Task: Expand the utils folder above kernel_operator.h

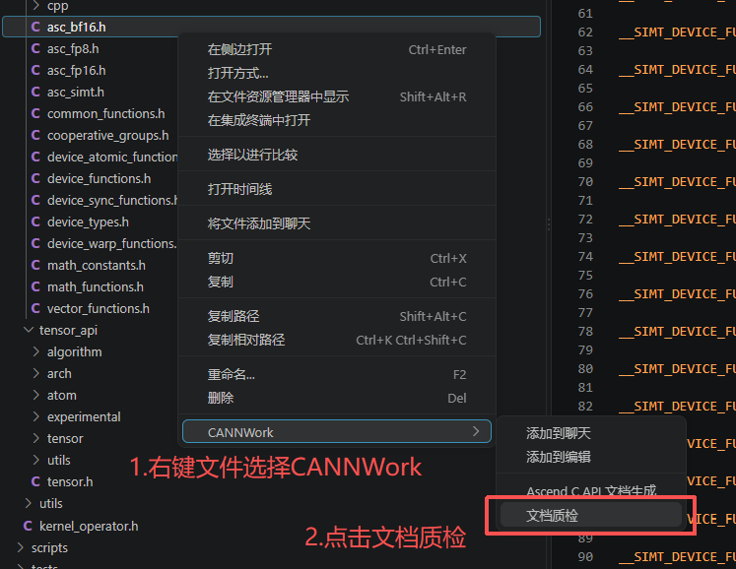Action: [29, 503]
